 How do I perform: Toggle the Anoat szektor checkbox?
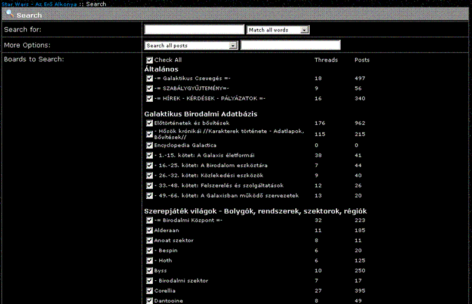(x=150, y=240)
